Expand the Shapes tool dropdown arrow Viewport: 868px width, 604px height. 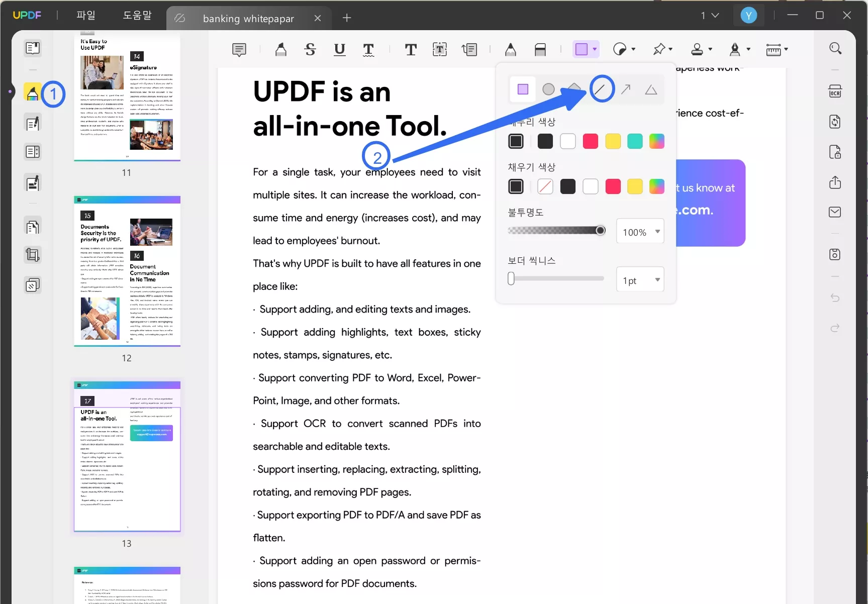(595, 49)
